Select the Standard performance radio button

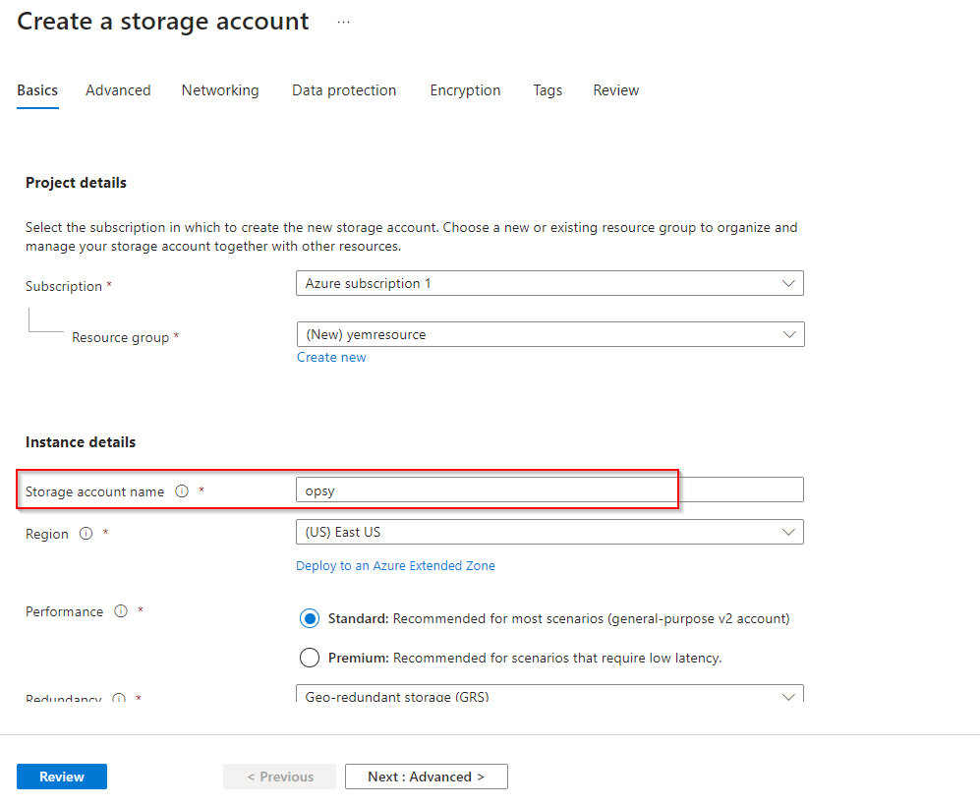coord(310,619)
